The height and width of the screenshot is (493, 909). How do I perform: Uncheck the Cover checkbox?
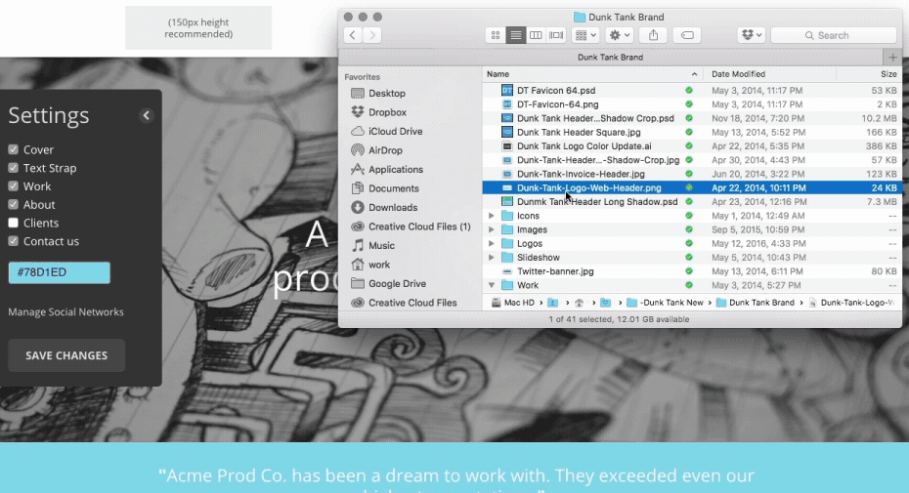14,149
